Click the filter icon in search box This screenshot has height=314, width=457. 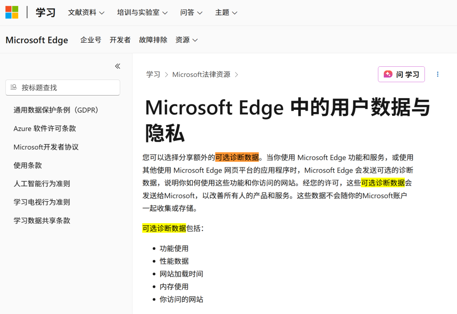(x=14, y=87)
